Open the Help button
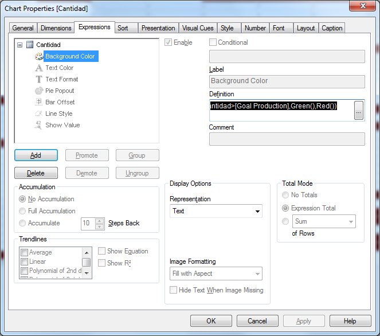Viewport: 380px width, 336px height. pos(350,321)
